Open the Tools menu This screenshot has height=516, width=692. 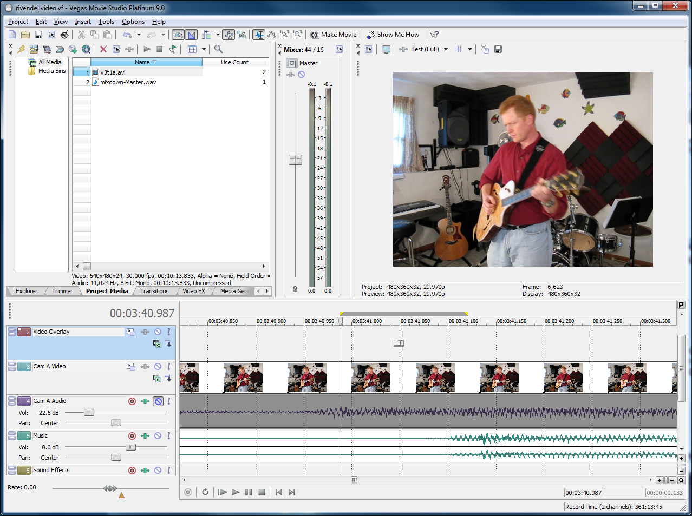click(x=106, y=22)
